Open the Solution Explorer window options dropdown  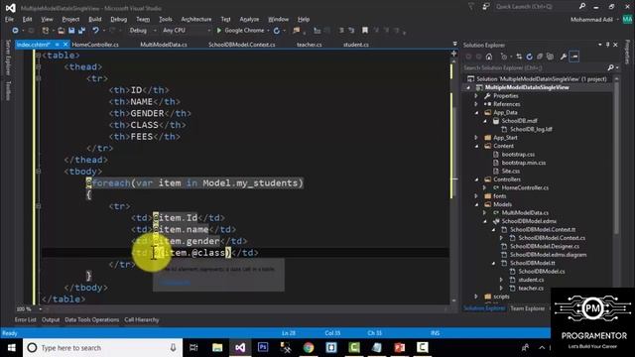pyautogui.click(x=599, y=45)
